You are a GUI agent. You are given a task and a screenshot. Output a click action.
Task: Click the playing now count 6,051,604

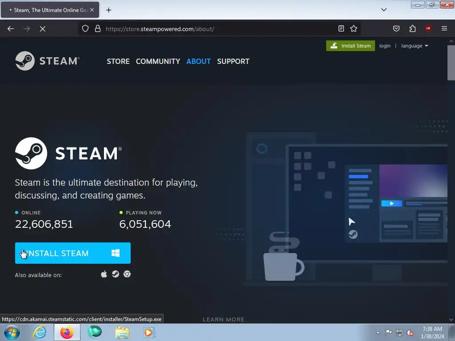pos(145,224)
